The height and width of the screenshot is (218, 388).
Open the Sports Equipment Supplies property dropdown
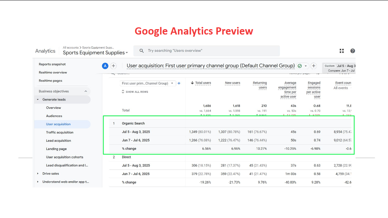95,53
